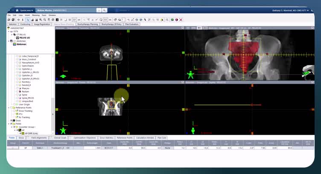The width and height of the screenshot is (321, 174).
Task: Click the green icon near toolbar end
Action: pyautogui.click(x=172, y=20)
